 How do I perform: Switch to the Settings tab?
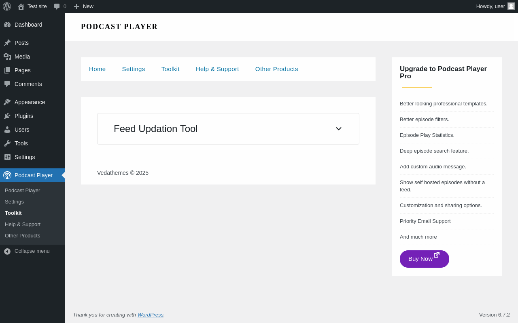134,69
